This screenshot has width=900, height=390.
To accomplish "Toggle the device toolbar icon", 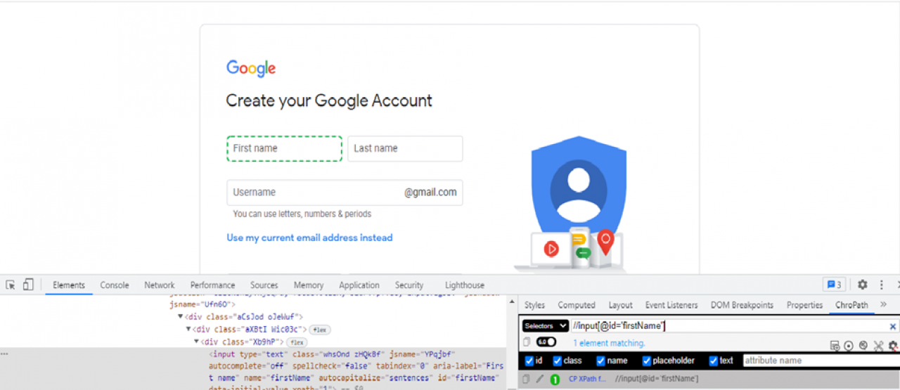I will [x=28, y=285].
